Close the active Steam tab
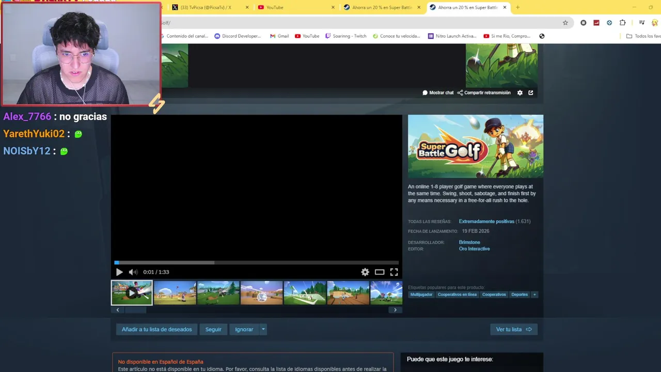Viewport: 661px width, 372px height. [x=505, y=7]
